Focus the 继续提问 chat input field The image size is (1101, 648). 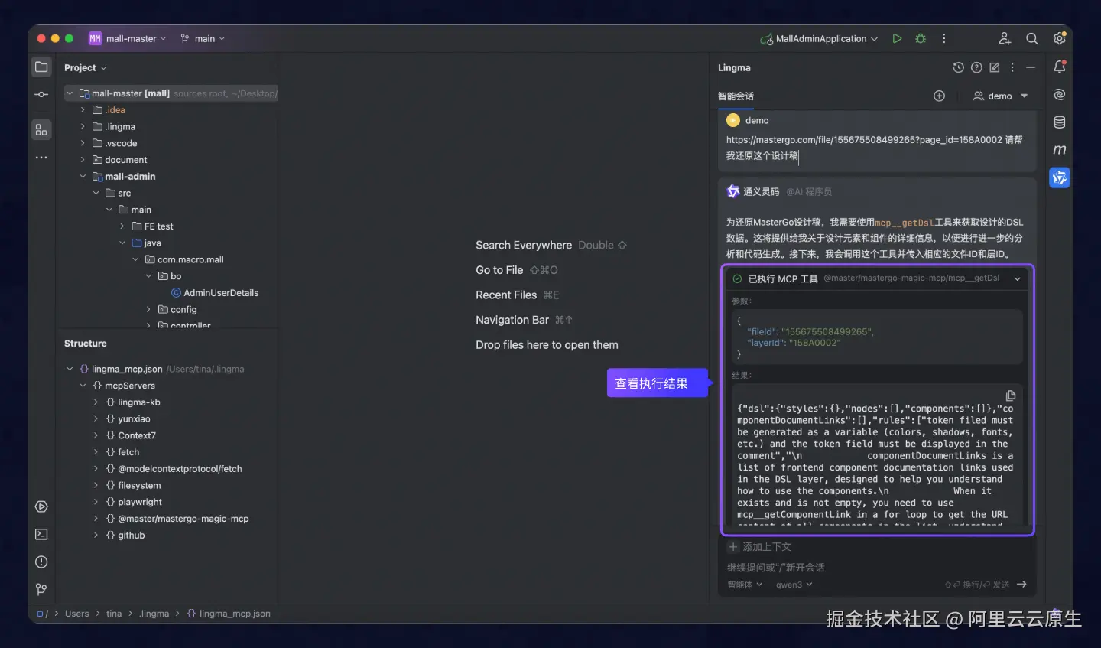pos(876,568)
